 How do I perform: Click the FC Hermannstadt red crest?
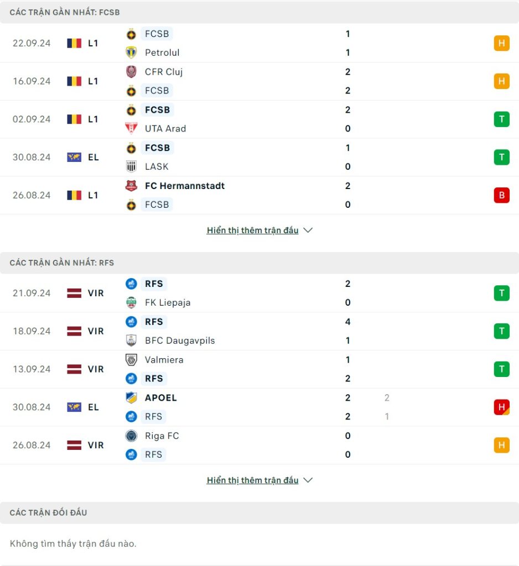point(131,186)
